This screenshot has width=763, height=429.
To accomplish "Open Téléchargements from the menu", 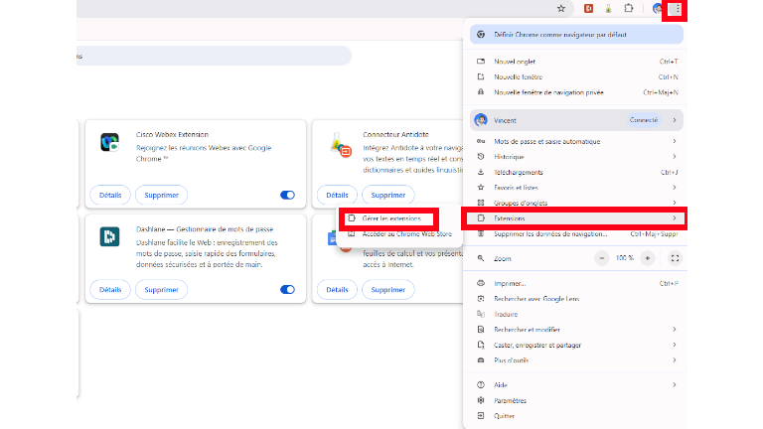I will coord(576,172).
